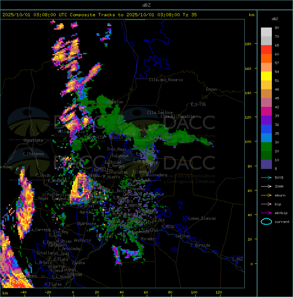Image resolution: width=293 pixels, height=297 pixels.
Task: Click the 'L_PAZ' label near the right edge
Action: click(238, 259)
